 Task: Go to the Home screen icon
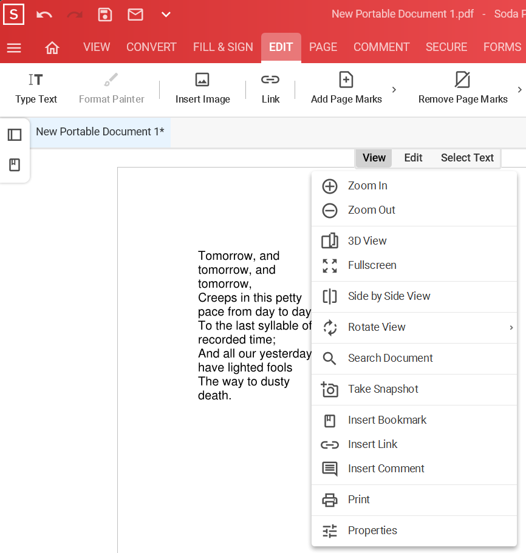(x=52, y=47)
